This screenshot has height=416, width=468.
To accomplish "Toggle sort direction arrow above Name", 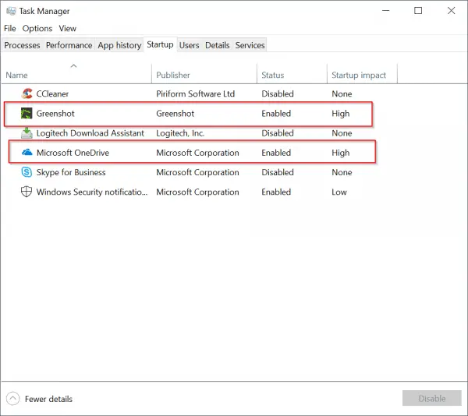I will point(74,65).
